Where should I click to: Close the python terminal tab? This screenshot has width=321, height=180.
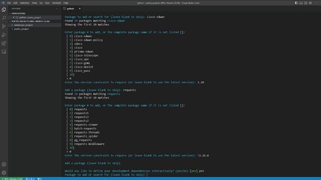point(80,8)
